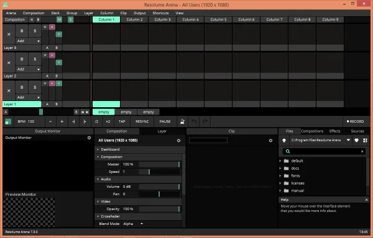Clear Layer 2 with its X button

[x=9, y=63]
